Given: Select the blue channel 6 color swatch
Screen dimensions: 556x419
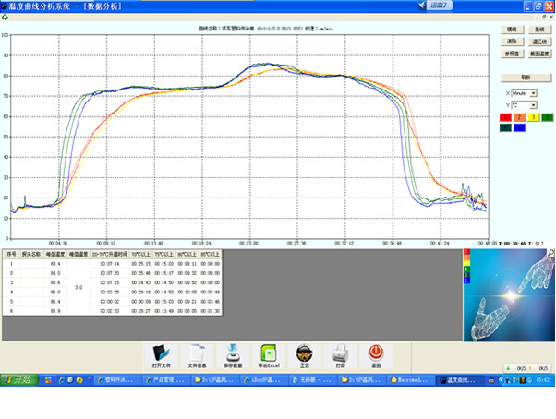Looking at the screenshot, I should tap(520, 127).
